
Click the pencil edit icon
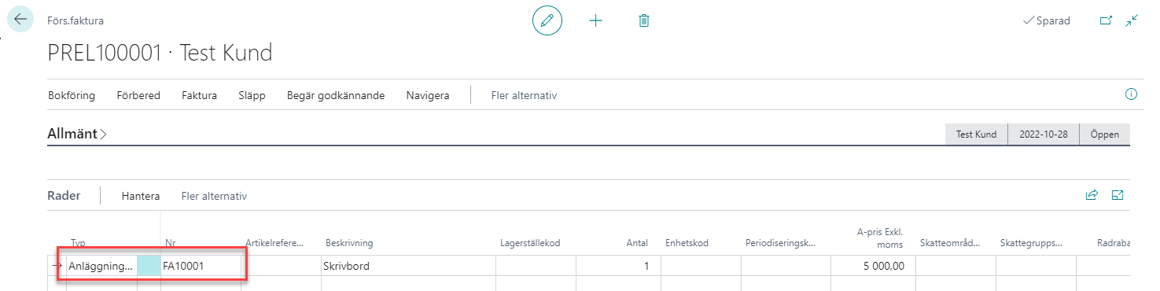click(x=547, y=20)
